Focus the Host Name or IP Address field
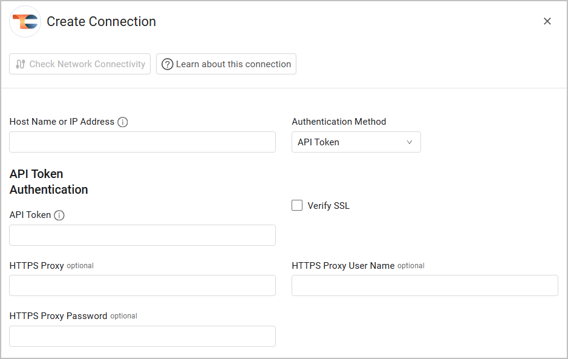The width and height of the screenshot is (568, 359). coord(142,142)
